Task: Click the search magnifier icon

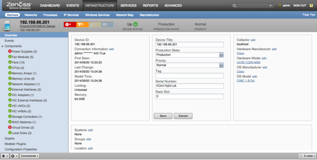Action: click(x=234, y=6)
